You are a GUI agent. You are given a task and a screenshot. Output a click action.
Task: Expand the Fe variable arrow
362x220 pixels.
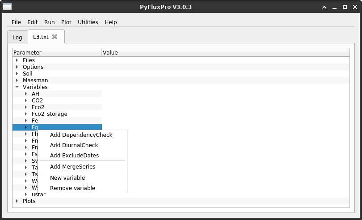[26, 120]
